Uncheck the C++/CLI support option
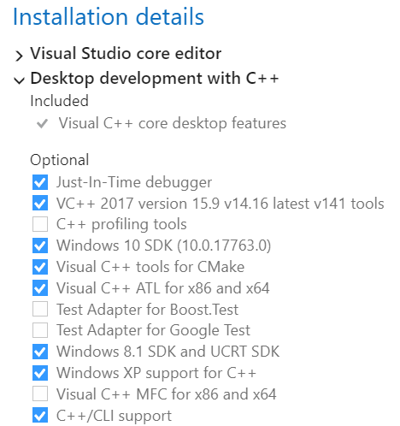Screen dimensions: 400x426 [40, 416]
